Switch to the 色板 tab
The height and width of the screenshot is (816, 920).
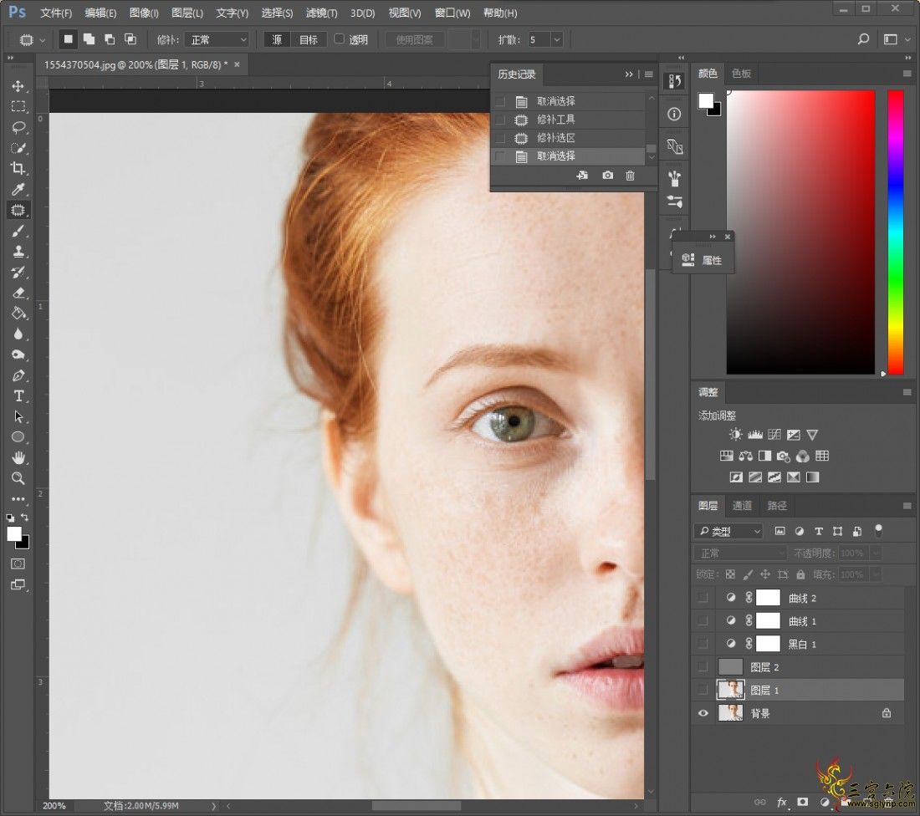pyautogui.click(x=741, y=74)
